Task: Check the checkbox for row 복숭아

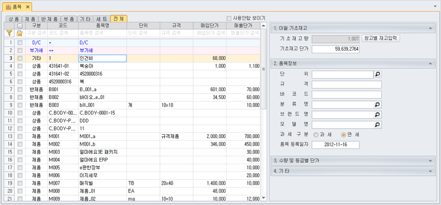Action: pos(19,66)
